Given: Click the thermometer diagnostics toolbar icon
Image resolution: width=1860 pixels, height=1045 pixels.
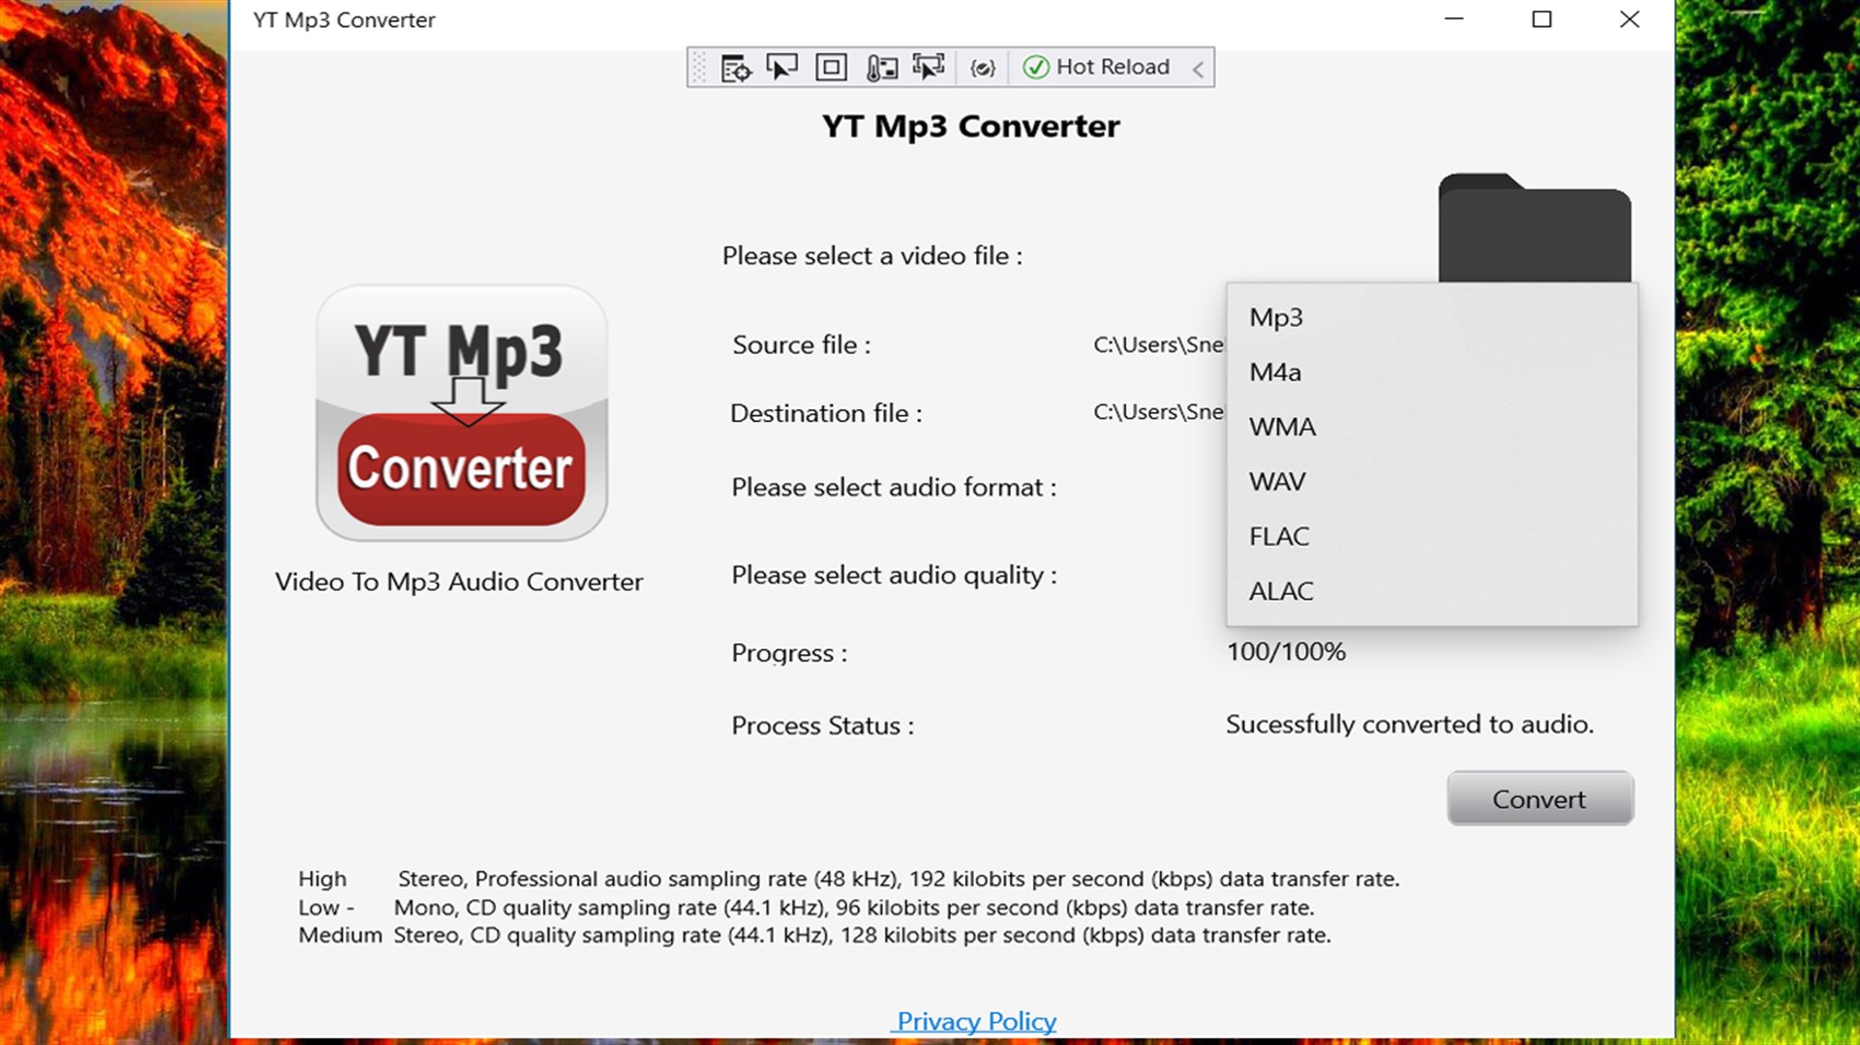Looking at the screenshot, I should (882, 67).
